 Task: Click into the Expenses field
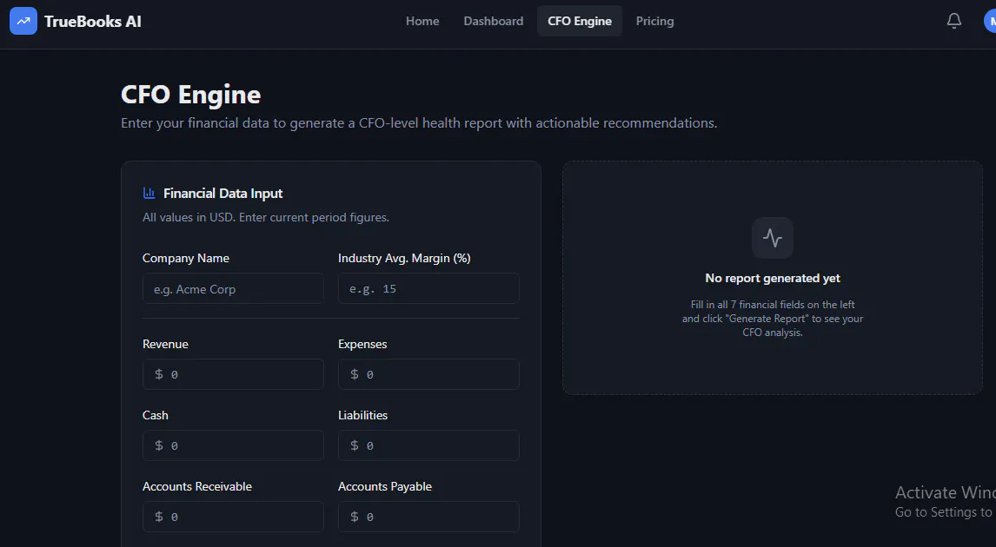(x=428, y=374)
